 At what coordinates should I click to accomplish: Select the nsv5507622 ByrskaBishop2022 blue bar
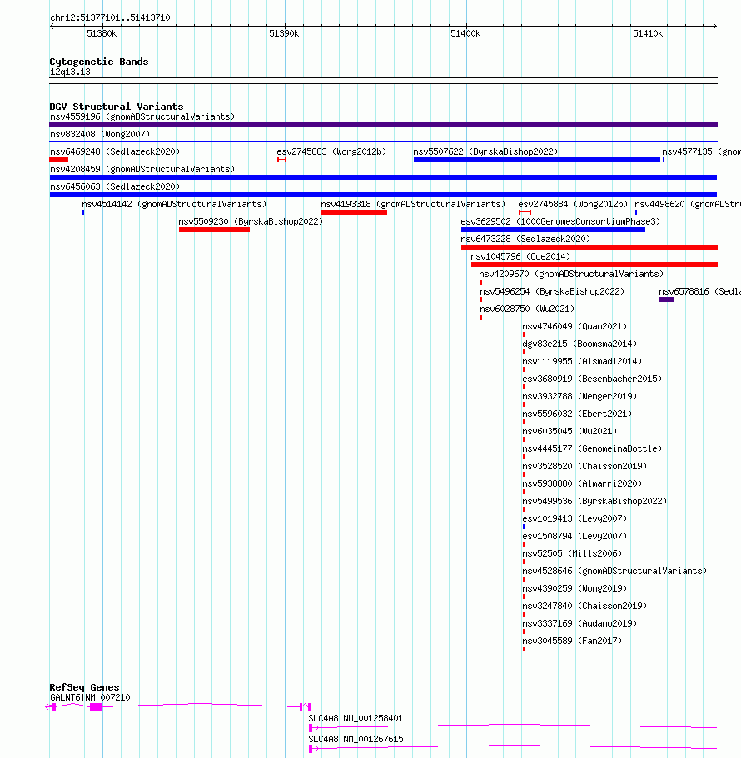[537, 160]
